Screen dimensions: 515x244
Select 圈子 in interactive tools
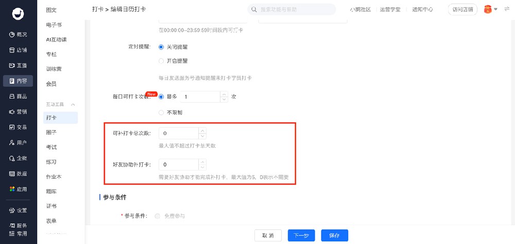point(51,133)
